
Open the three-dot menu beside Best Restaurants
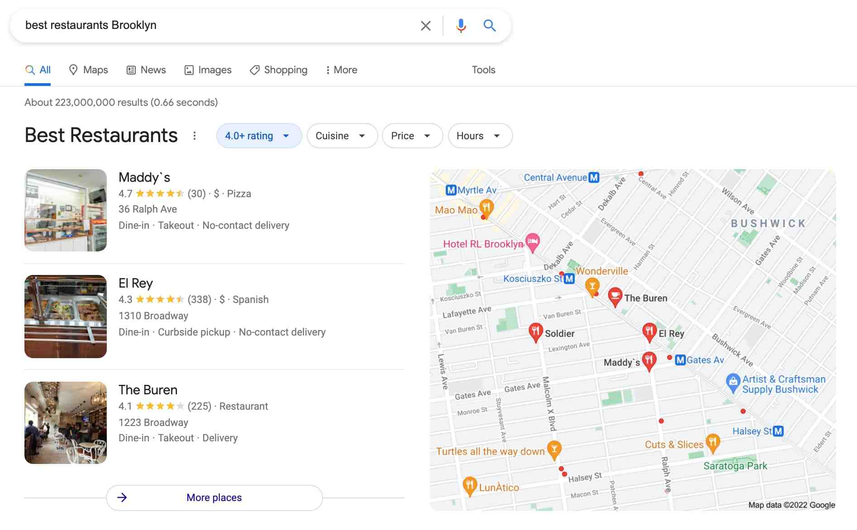pyautogui.click(x=194, y=135)
